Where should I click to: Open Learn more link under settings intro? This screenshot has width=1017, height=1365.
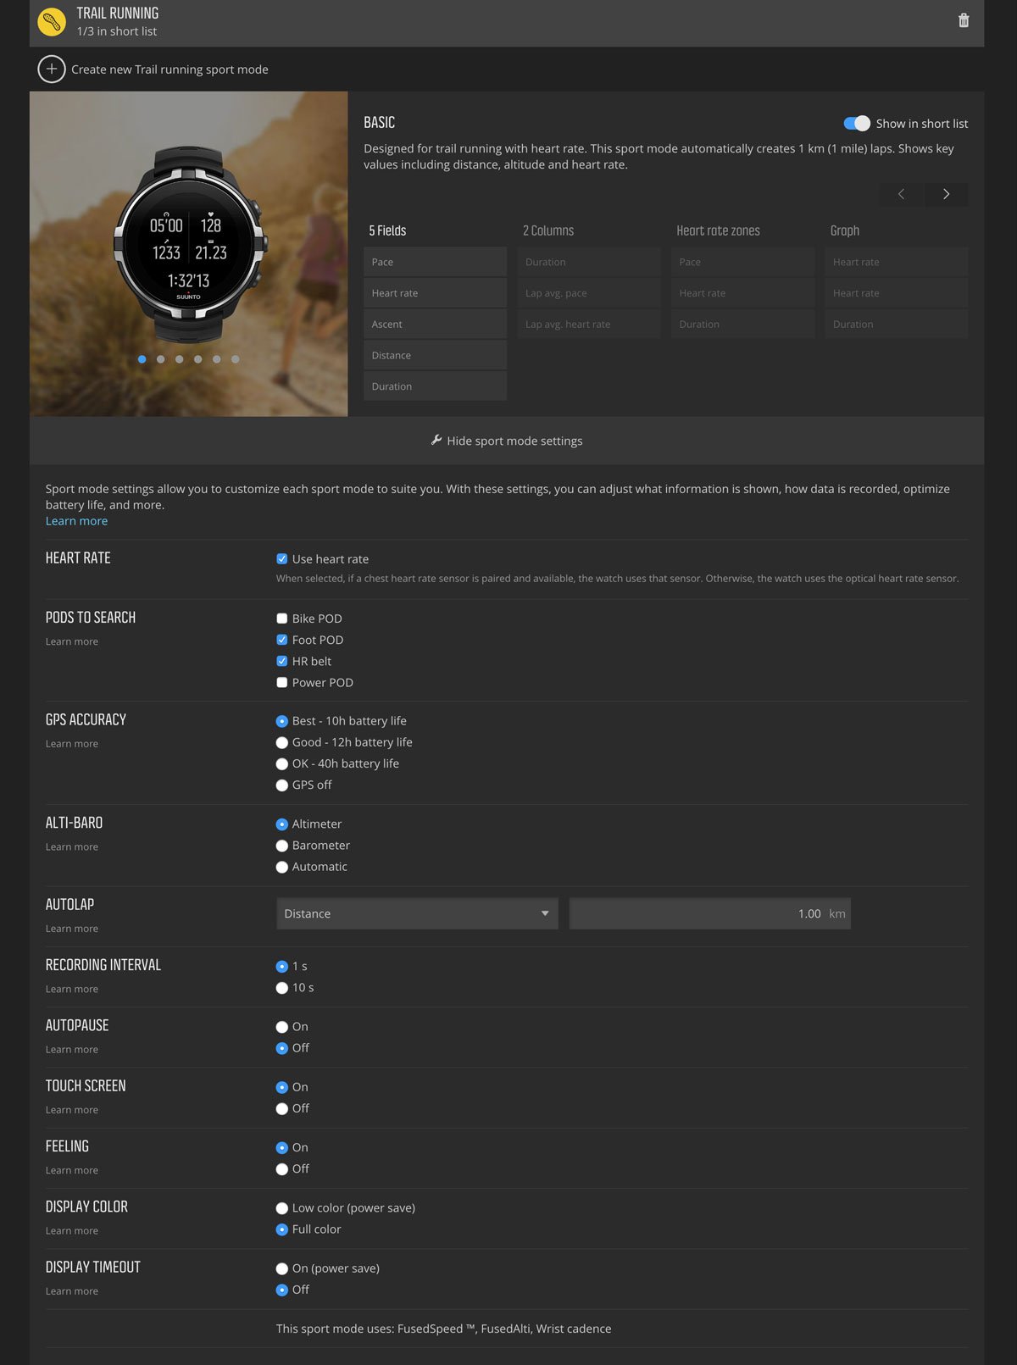(76, 521)
